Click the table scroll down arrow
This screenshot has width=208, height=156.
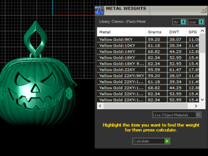point(202,100)
